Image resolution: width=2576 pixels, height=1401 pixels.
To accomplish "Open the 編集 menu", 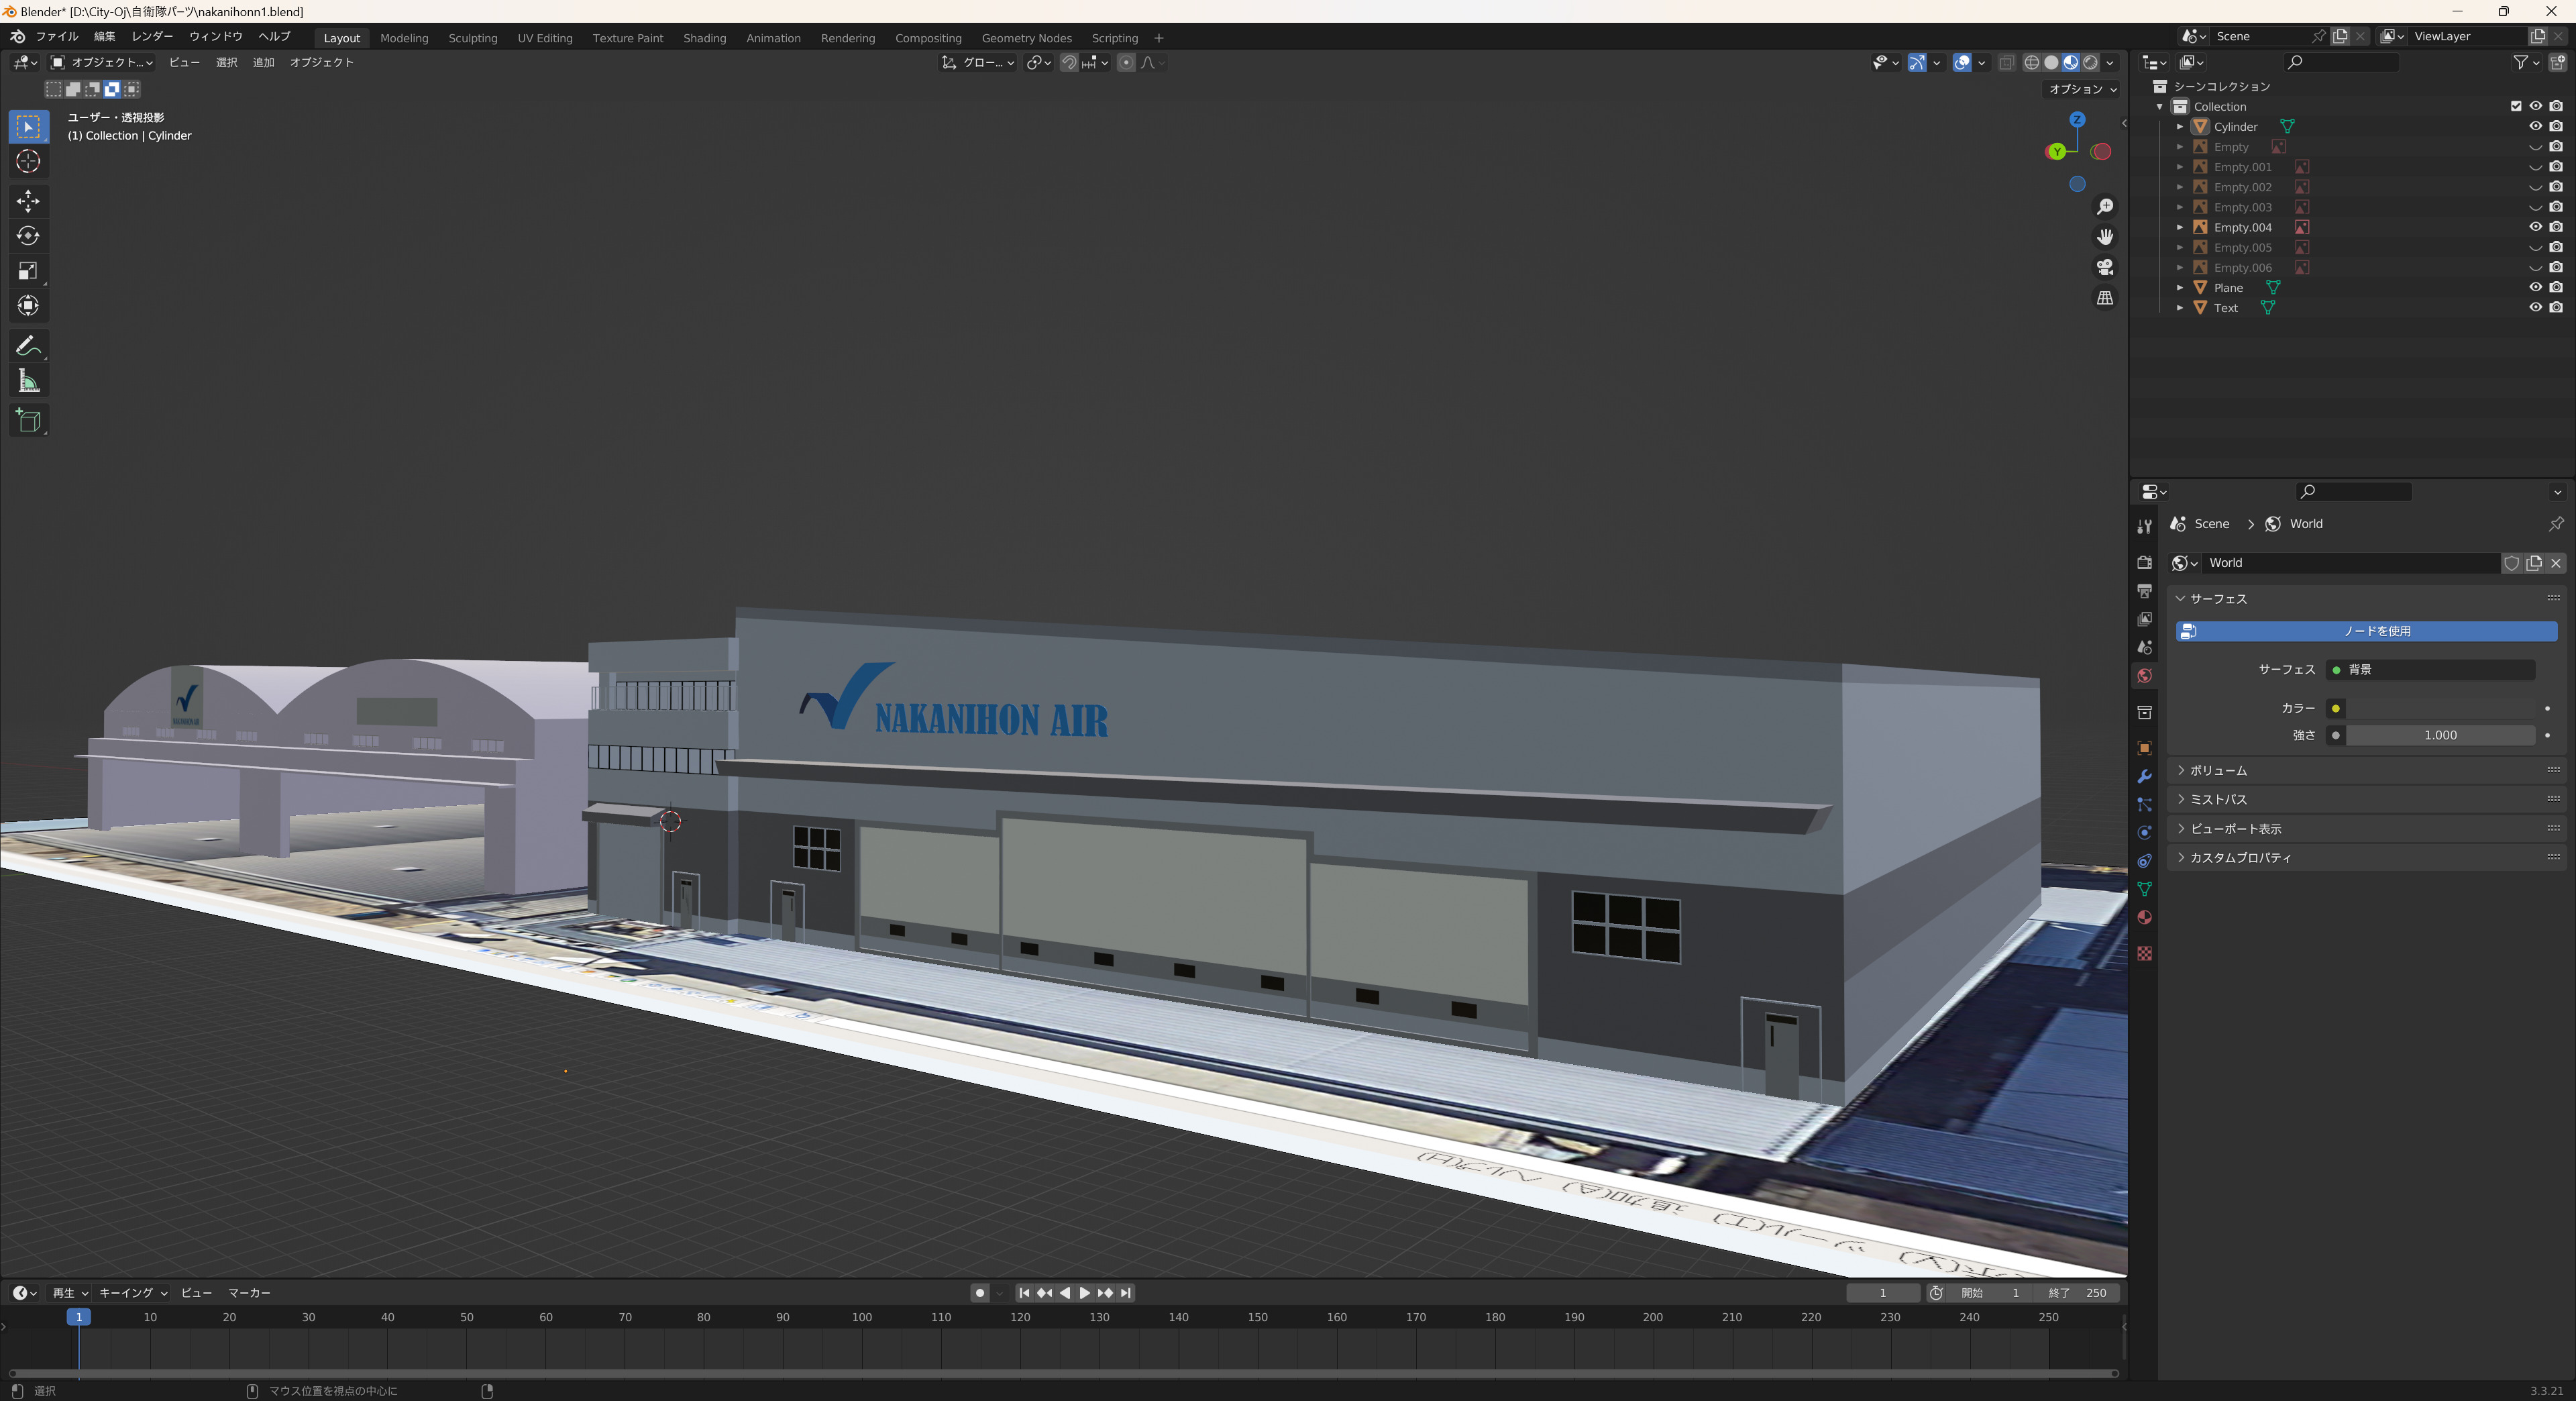I will (x=105, y=36).
